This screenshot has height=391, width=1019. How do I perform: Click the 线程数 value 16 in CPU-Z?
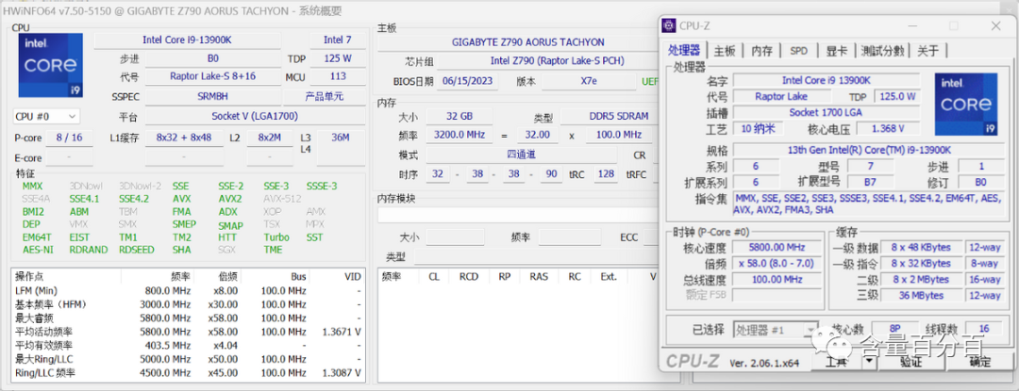pos(984,329)
